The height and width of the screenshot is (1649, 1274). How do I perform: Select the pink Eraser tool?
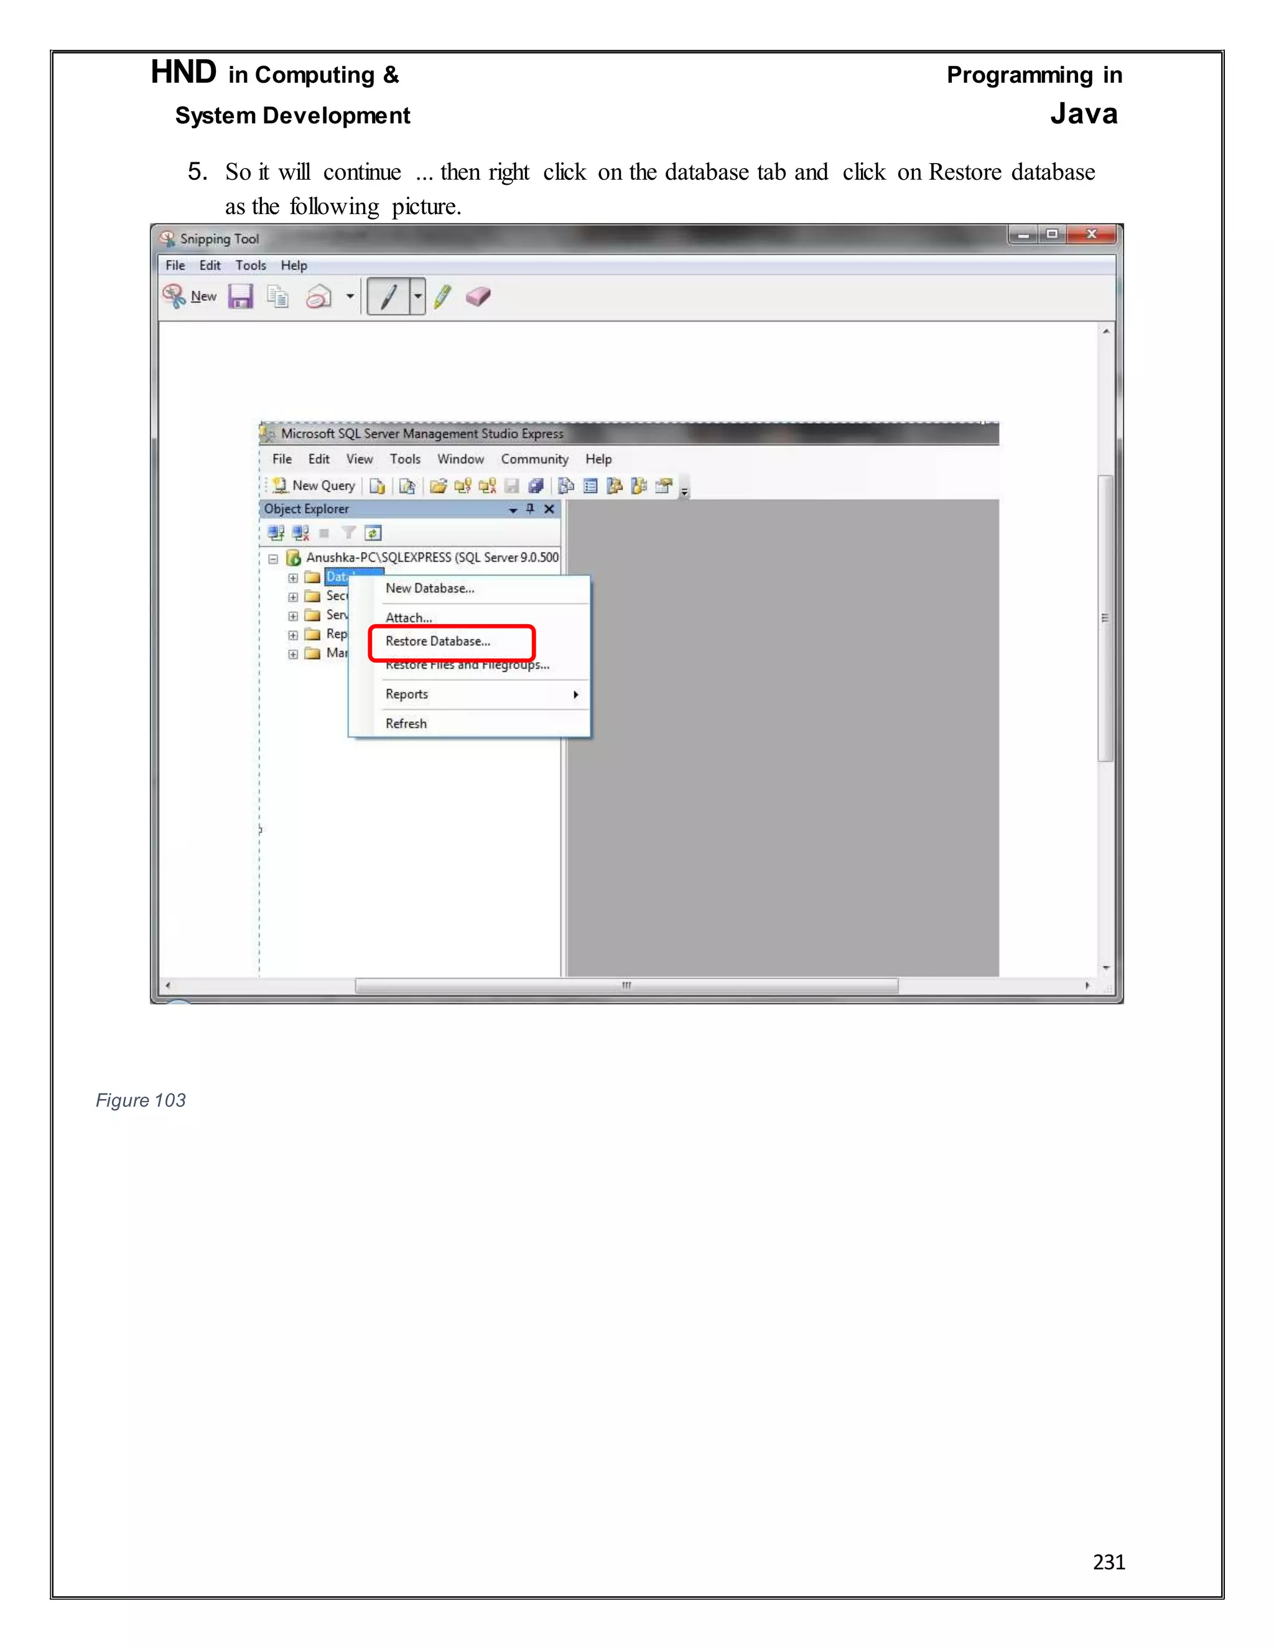click(478, 296)
